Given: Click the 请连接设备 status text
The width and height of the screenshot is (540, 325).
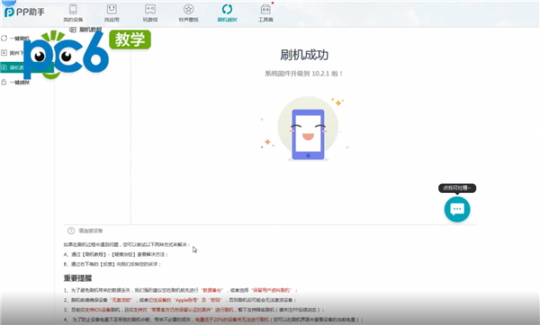Looking at the screenshot, I should (91, 231).
